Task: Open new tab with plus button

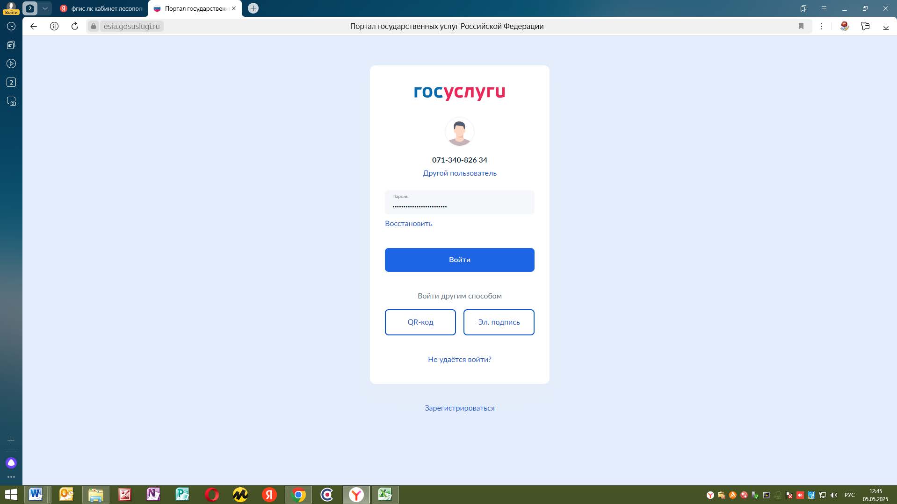Action: tap(253, 8)
